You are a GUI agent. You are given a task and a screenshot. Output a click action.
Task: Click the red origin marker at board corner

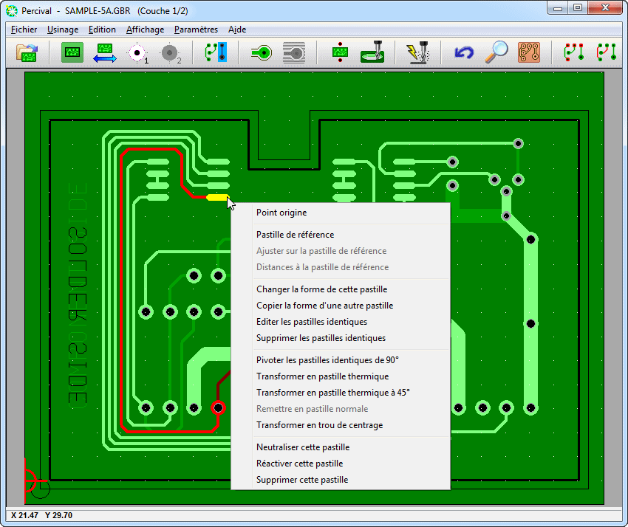(x=33, y=480)
